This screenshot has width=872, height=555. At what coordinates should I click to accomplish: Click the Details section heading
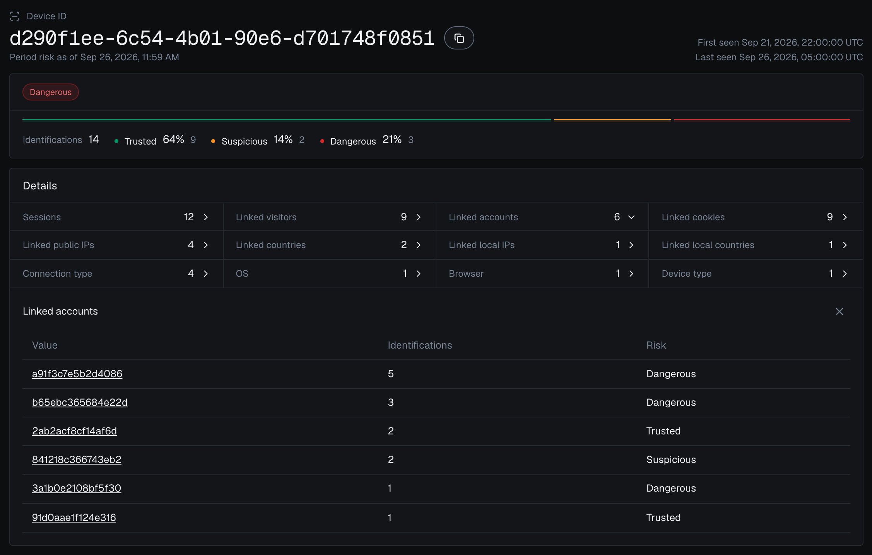pos(40,186)
